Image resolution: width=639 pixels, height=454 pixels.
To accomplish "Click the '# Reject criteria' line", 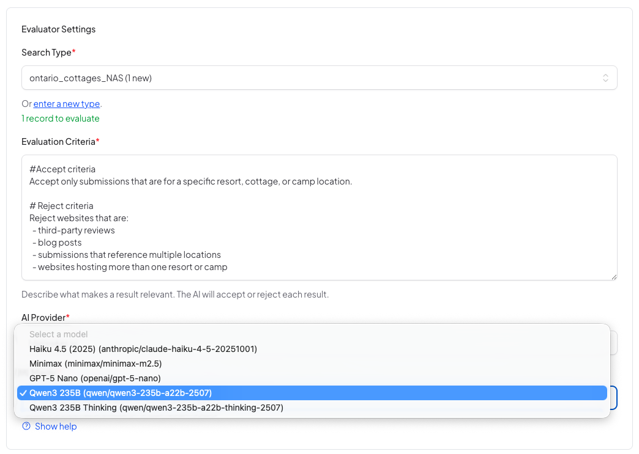I will point(61,206).
